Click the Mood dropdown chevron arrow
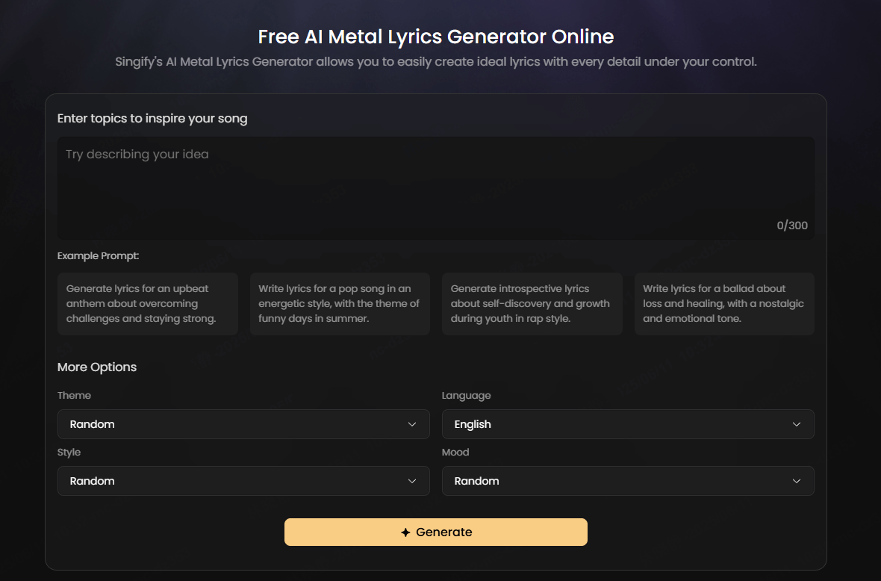Screen dimensions: 881x581 797,480
